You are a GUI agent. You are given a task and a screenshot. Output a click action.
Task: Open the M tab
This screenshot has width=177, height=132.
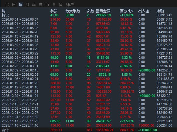[54, 5]
